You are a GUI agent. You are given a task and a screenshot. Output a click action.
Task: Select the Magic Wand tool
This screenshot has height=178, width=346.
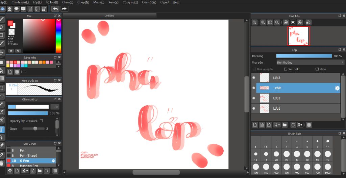pyautogui.click(x=2, y=104)
